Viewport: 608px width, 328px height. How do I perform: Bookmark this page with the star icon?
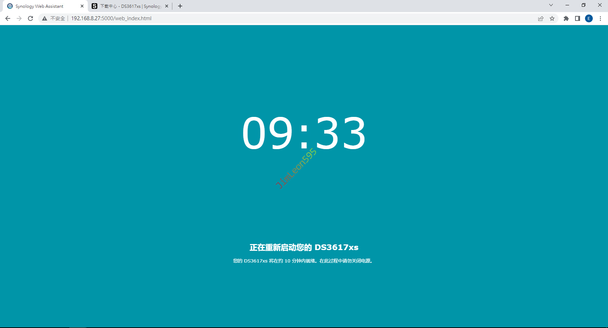pyautogui.click(x=552, y=18)
